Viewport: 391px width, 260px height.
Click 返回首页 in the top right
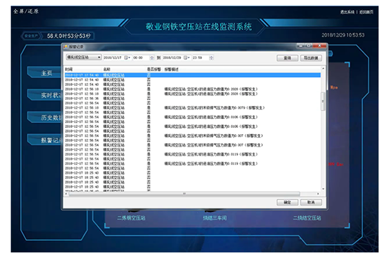pyautogui.click(x=366, y=12)
